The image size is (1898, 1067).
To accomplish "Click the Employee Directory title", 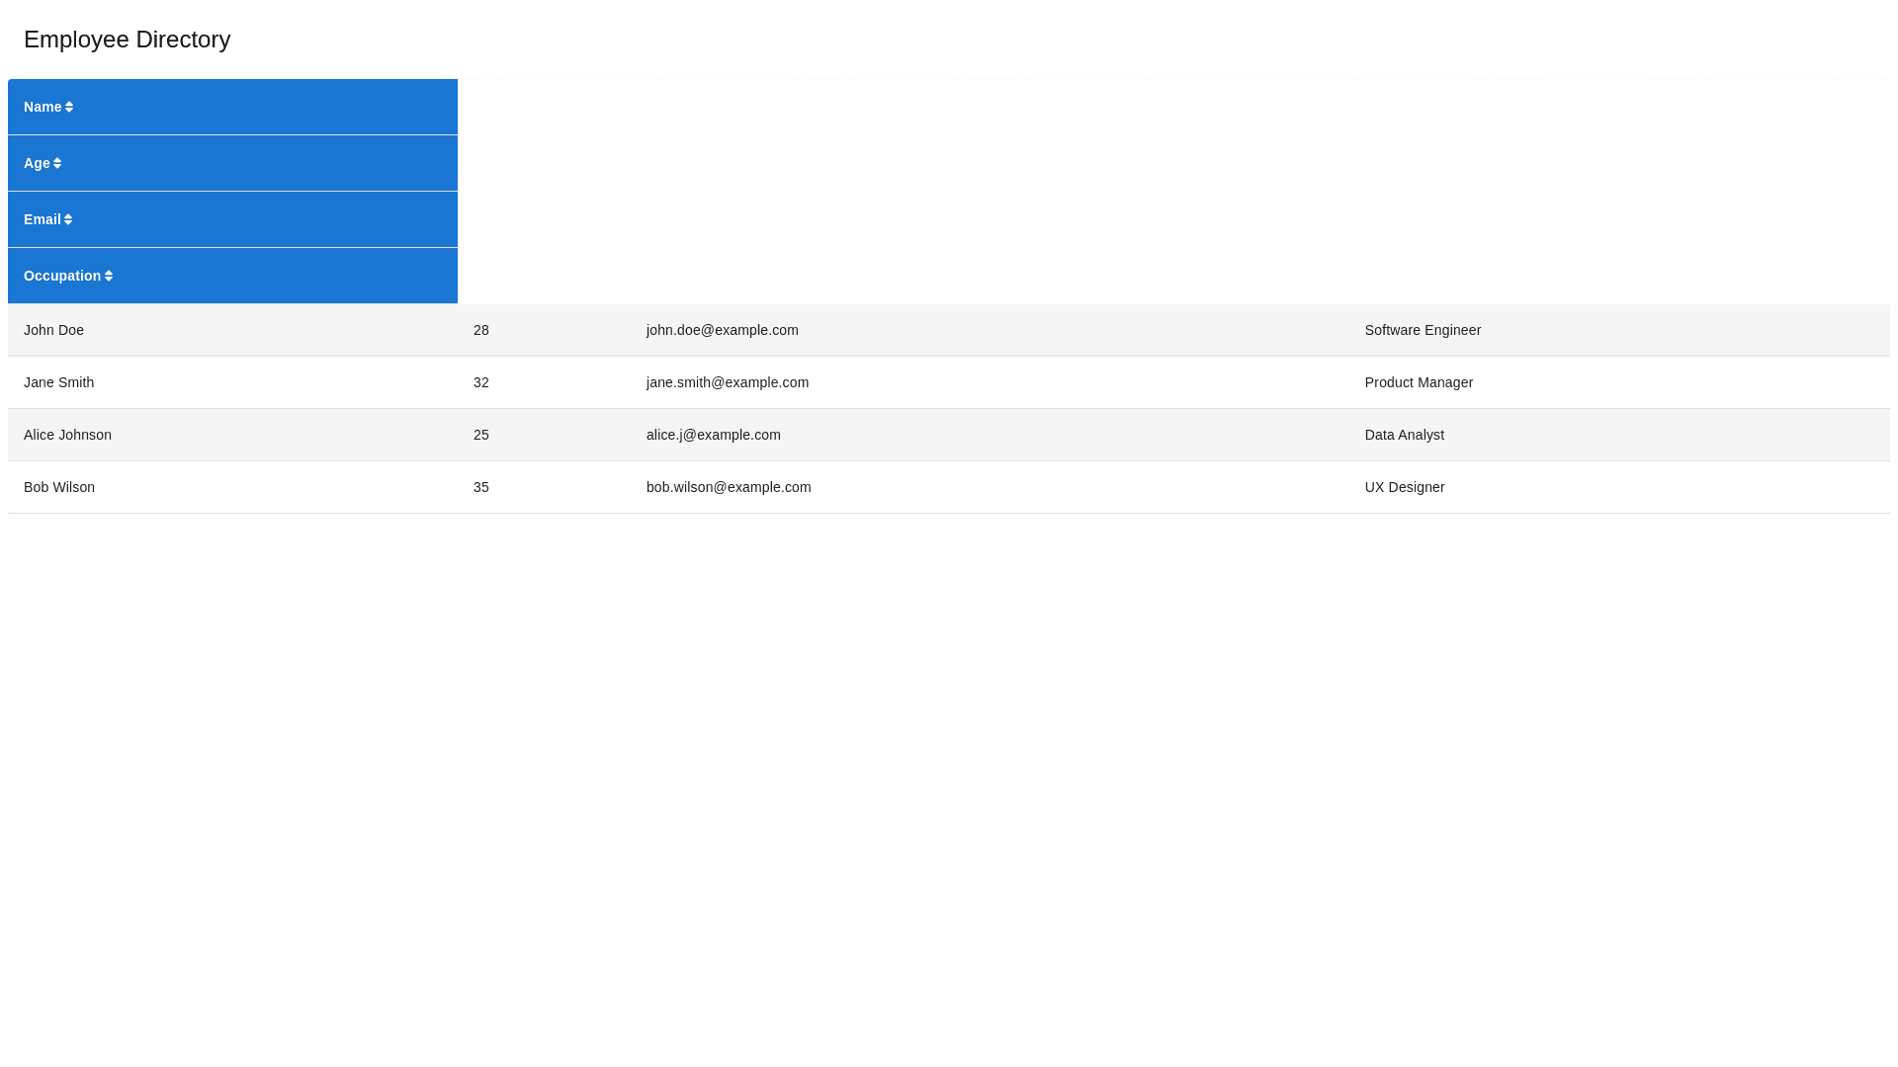I will coord(127,40).
